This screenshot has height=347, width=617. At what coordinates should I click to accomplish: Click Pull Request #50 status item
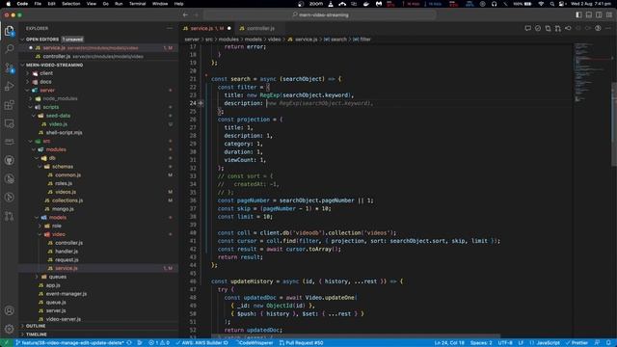click(302, 343)
